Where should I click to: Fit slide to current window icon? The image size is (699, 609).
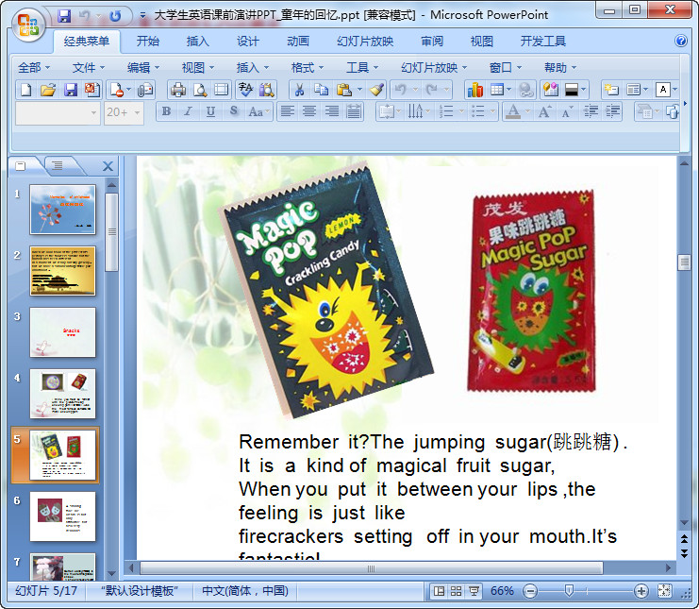coord(664,592)
